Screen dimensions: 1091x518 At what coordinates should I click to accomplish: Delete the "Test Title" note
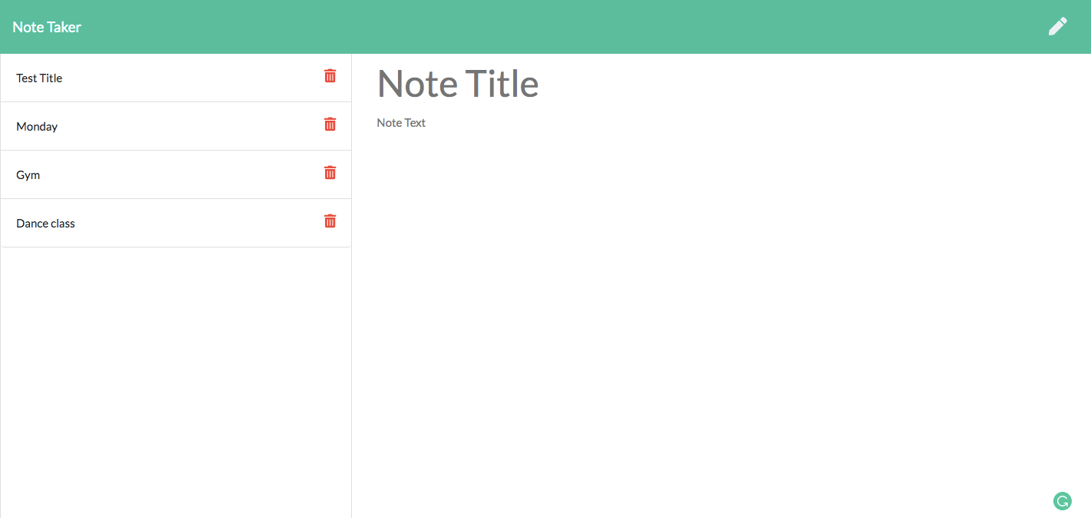point(330,75)
